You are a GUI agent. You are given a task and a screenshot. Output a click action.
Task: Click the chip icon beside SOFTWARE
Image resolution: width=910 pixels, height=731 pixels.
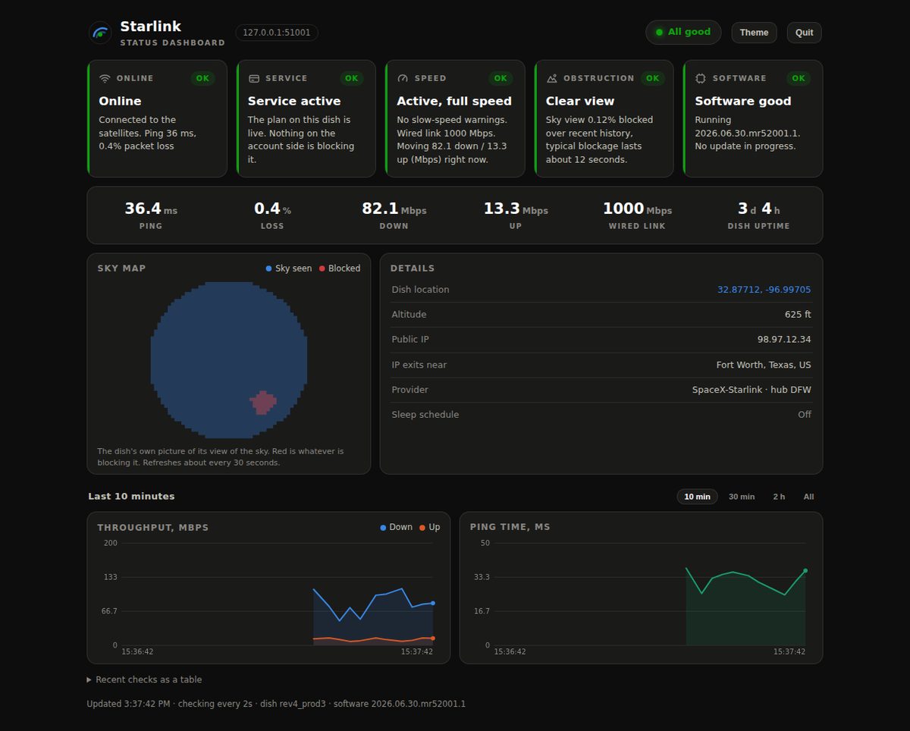[701, 78]
